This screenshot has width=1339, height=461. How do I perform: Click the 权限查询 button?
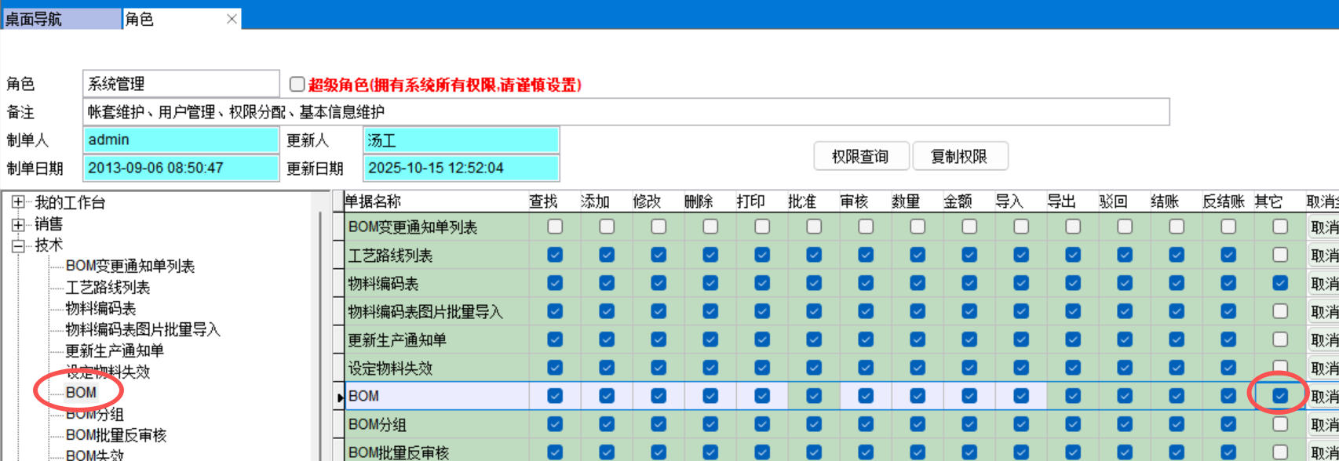coord(860,156)
